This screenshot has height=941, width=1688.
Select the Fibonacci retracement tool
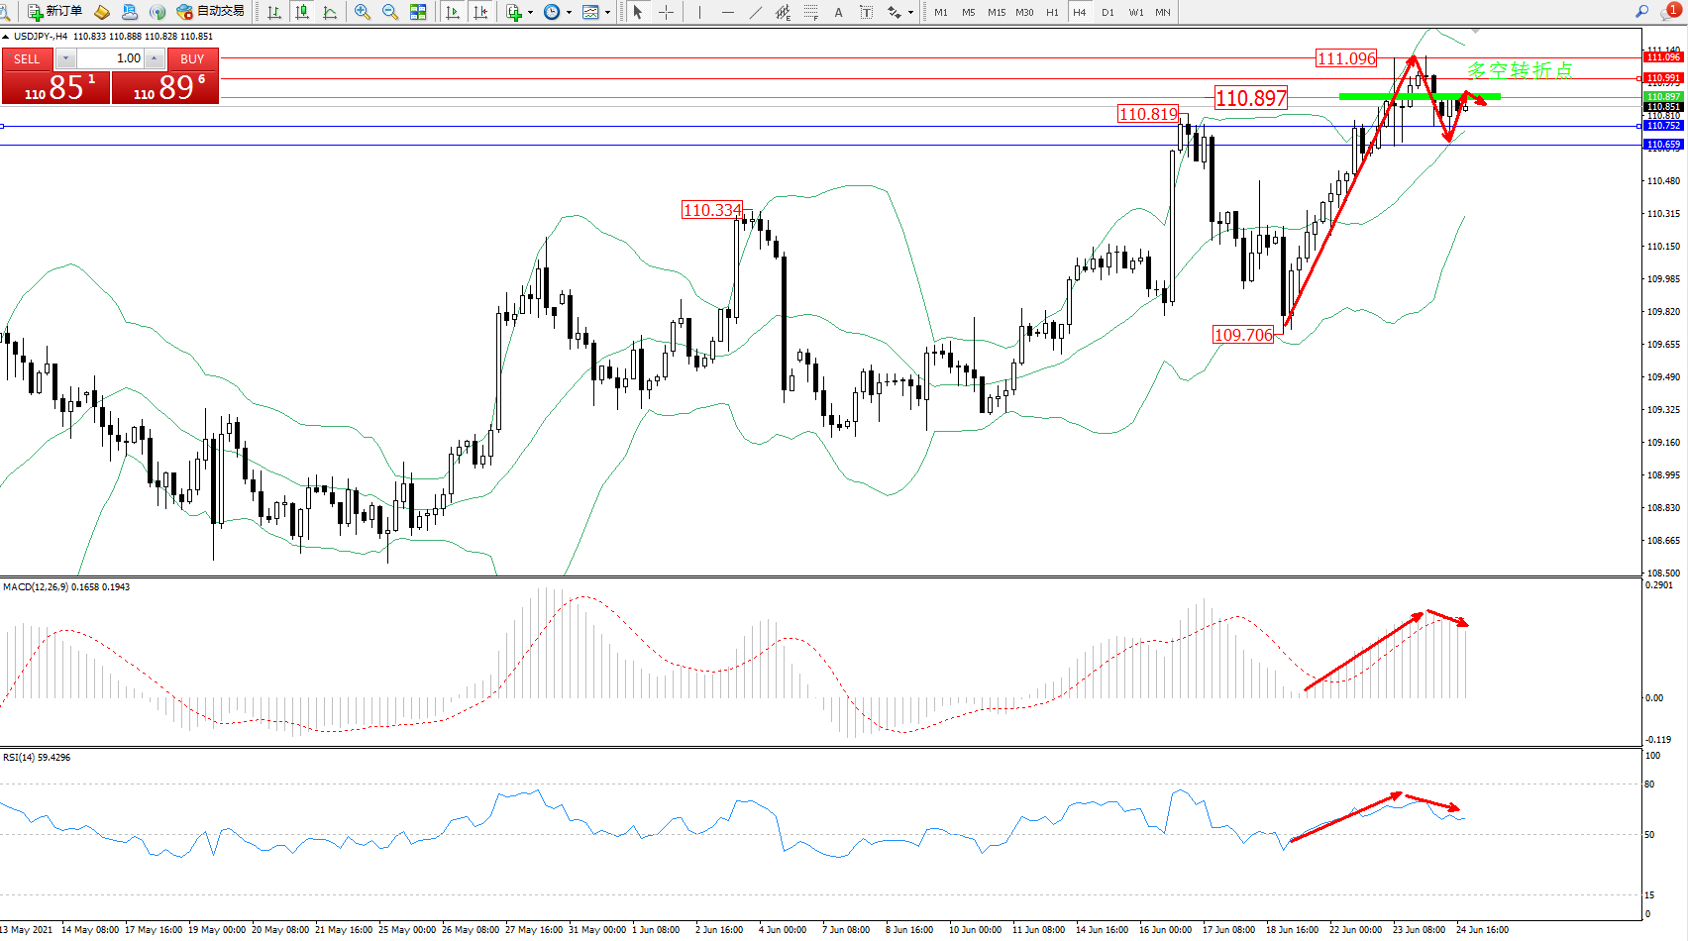coord(811,12)
